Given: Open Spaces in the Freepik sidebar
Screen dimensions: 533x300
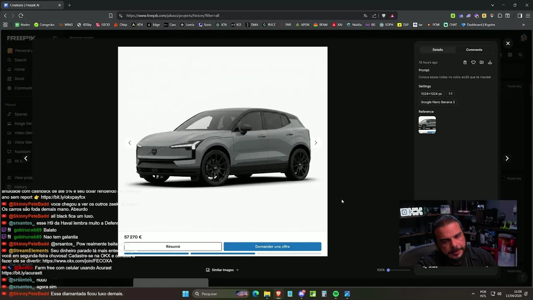Looking at the screenshot, I should tap(17, 114).
